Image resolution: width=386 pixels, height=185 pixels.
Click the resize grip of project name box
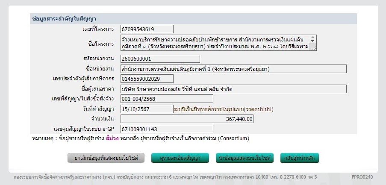(314, 49)
